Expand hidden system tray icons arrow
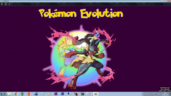 tap(152, 94)
